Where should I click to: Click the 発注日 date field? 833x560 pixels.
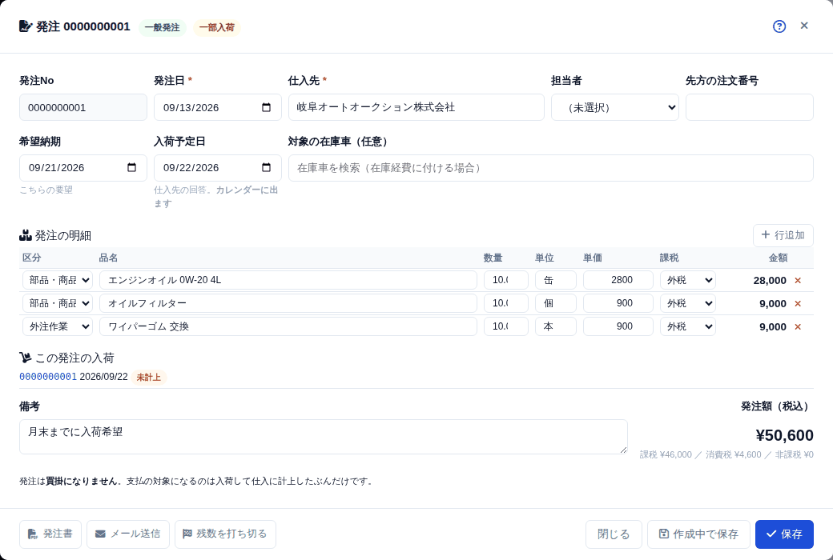[x=218, y=107]
